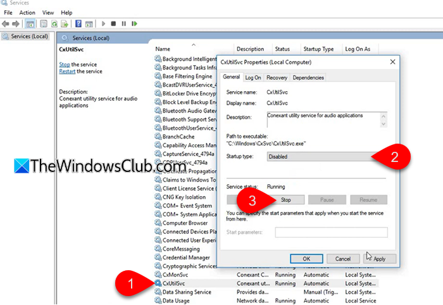Click the gear icon of Background Intelligent service

158,59
